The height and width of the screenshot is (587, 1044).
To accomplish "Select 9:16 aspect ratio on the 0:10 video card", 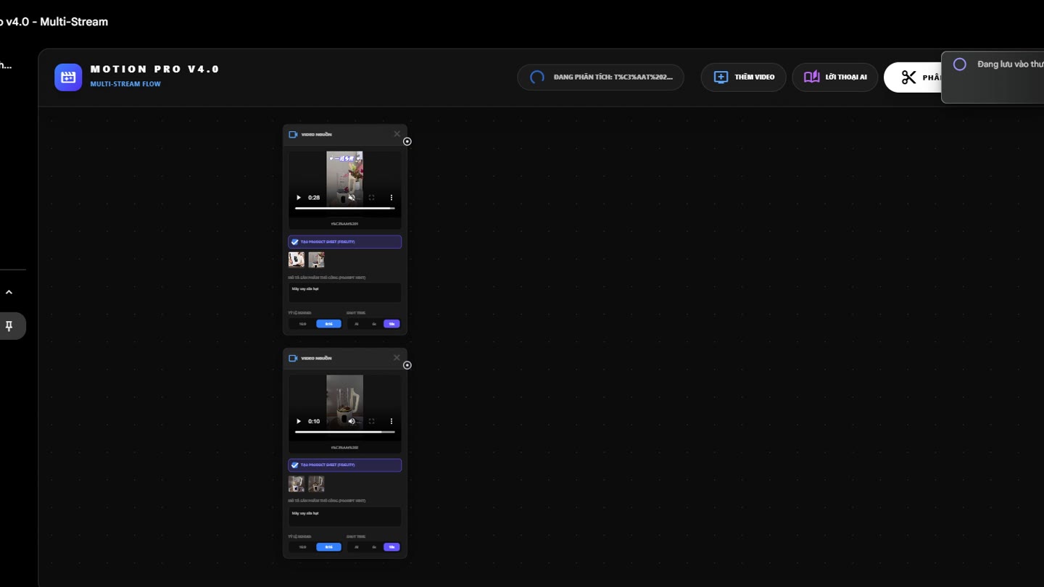I will pos(329,547).
